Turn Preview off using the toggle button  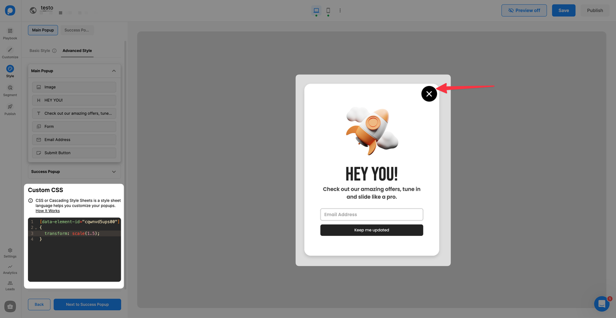click(x=524, y=10)
